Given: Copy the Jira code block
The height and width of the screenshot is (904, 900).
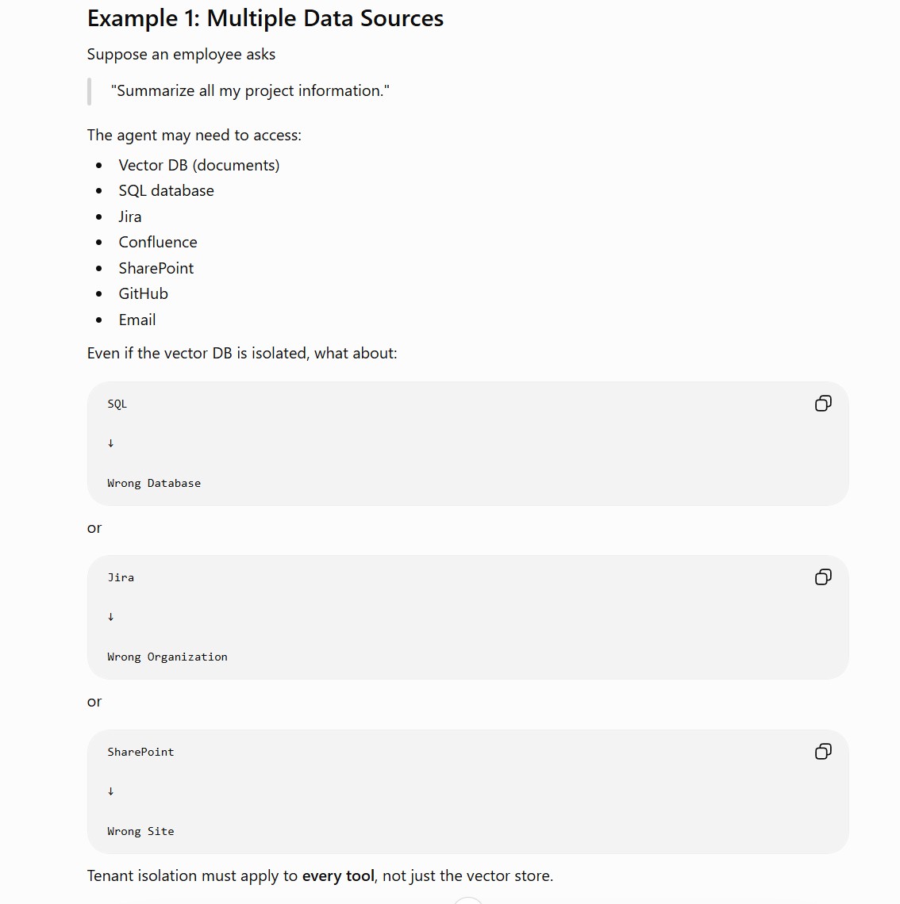Looking at the screenshot, I should [823, 577].
